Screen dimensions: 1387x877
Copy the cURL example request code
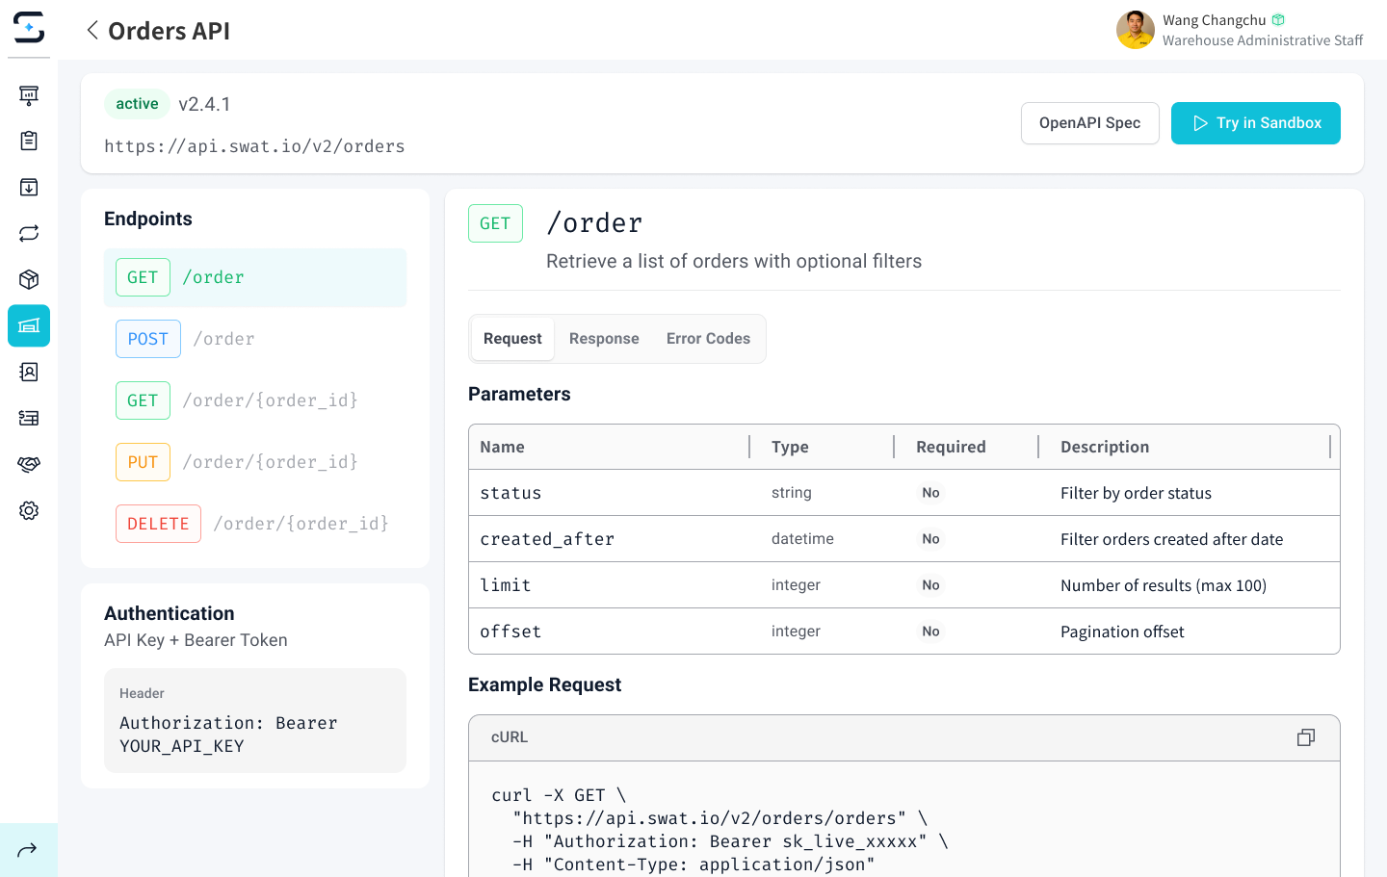1305,737
